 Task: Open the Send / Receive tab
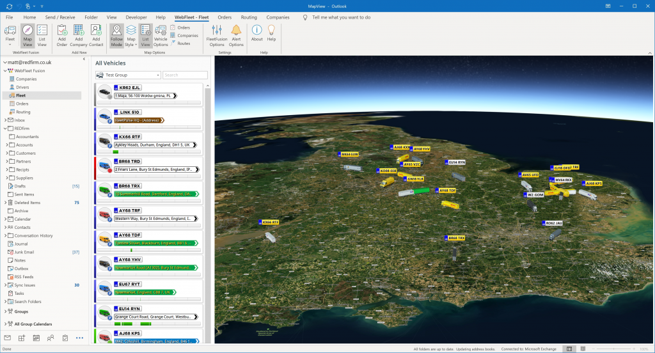pyautogui.click(x=59, y=17)
